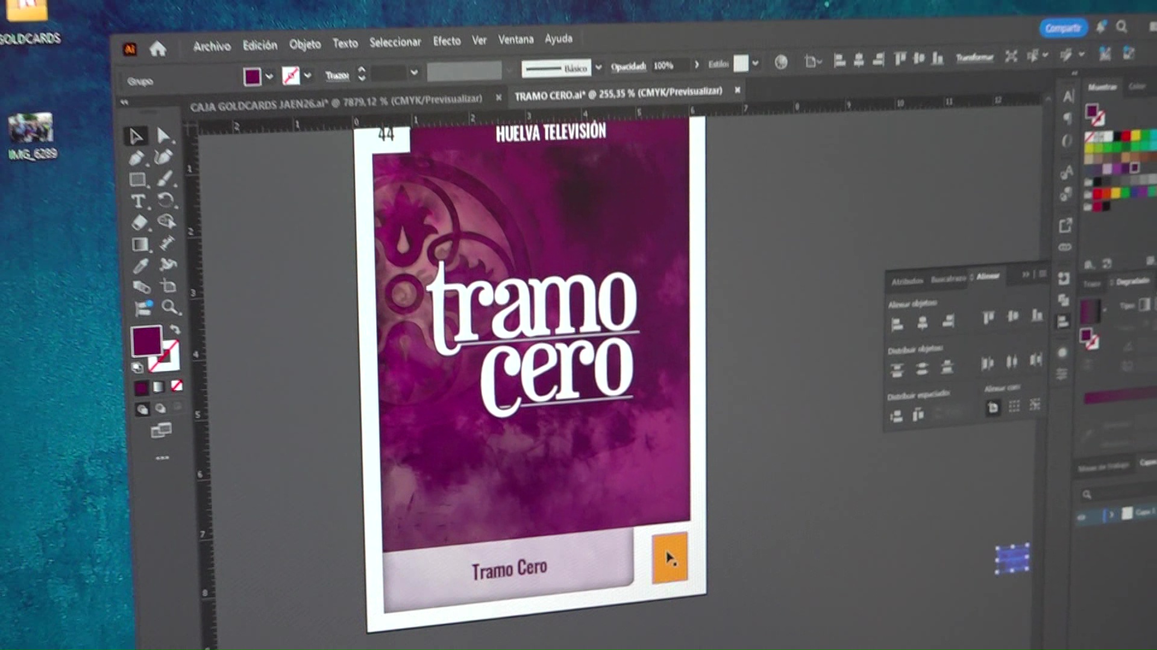
Task: Choose the Rectangle shape tool
Action: 138,179
